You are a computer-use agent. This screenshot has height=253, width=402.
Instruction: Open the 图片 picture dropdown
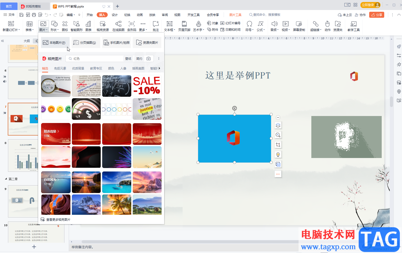tap(43, 30)
